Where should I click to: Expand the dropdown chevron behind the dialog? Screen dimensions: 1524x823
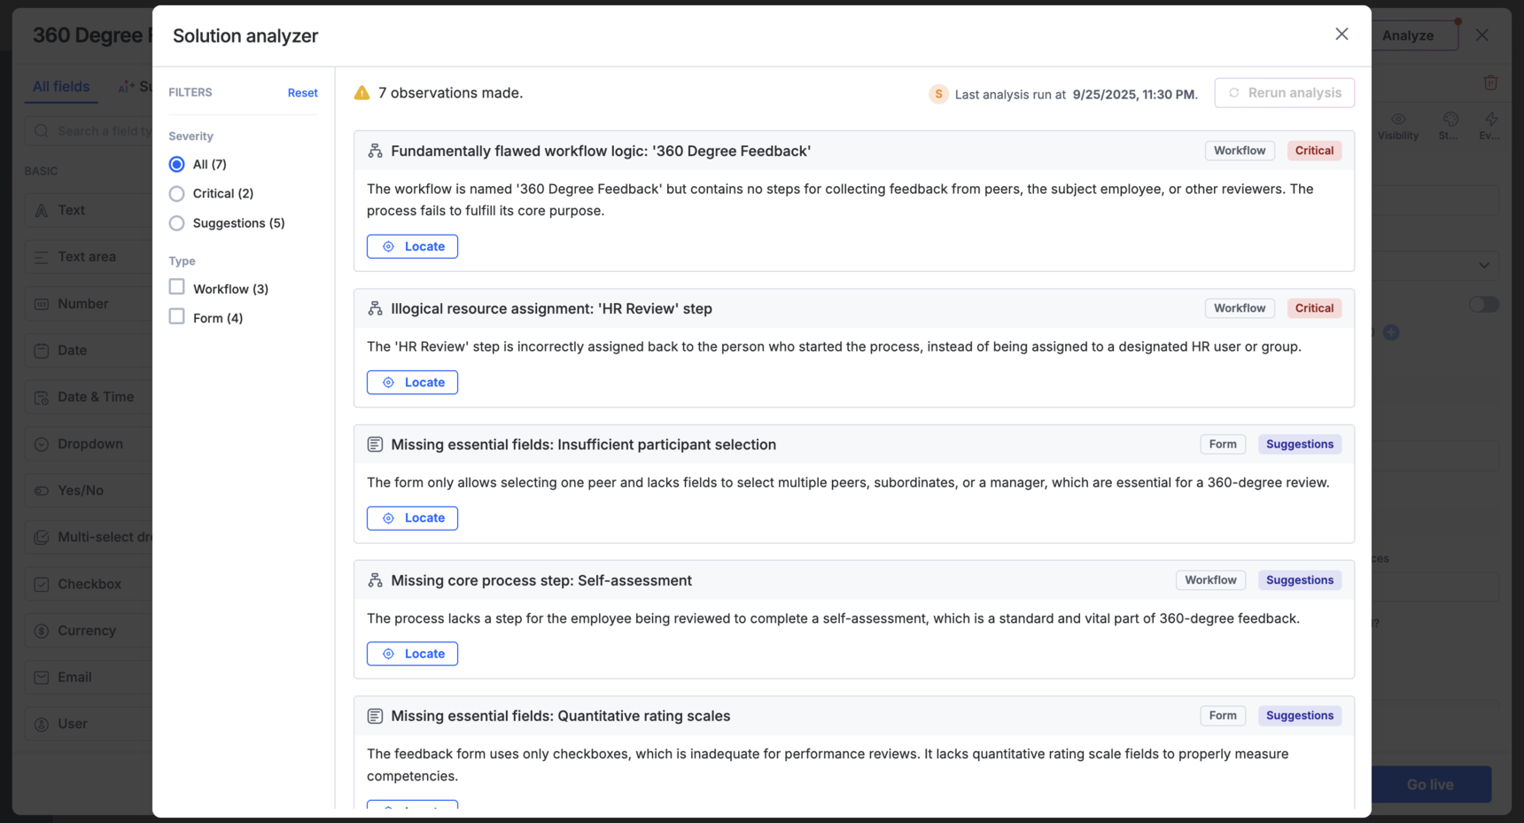1484,265
